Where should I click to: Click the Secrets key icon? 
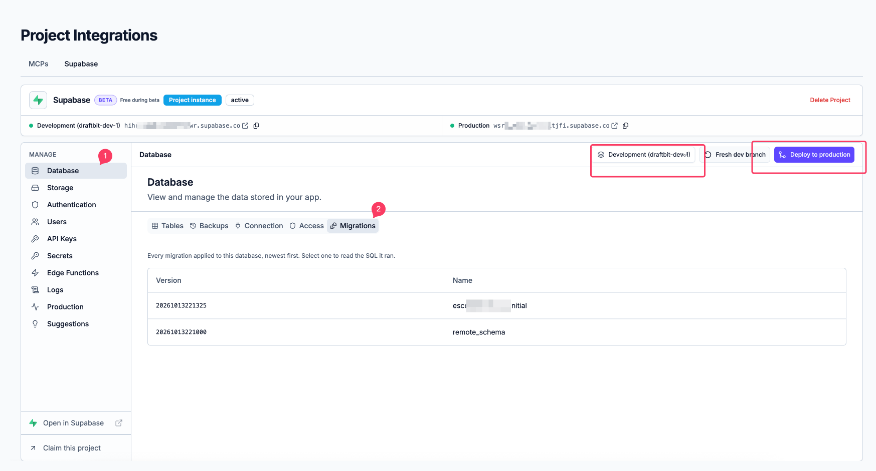(35, 256)
